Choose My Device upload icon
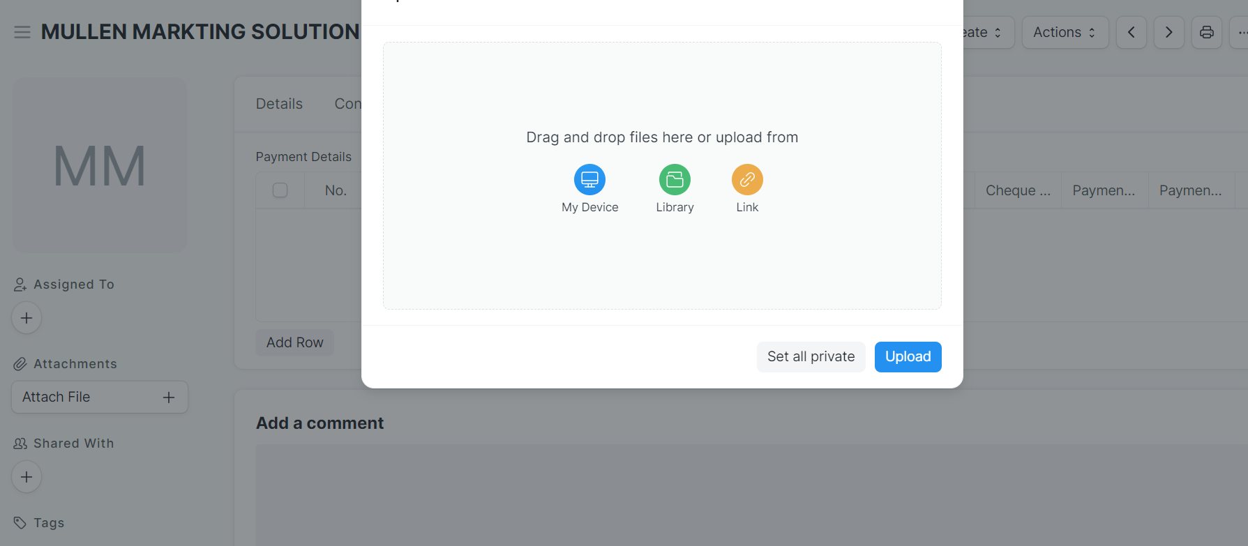This screenshot has height=546, width=1248. [589, 180]
